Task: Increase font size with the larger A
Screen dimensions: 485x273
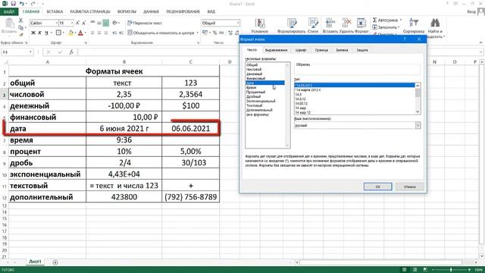Action: coord(77,23)
